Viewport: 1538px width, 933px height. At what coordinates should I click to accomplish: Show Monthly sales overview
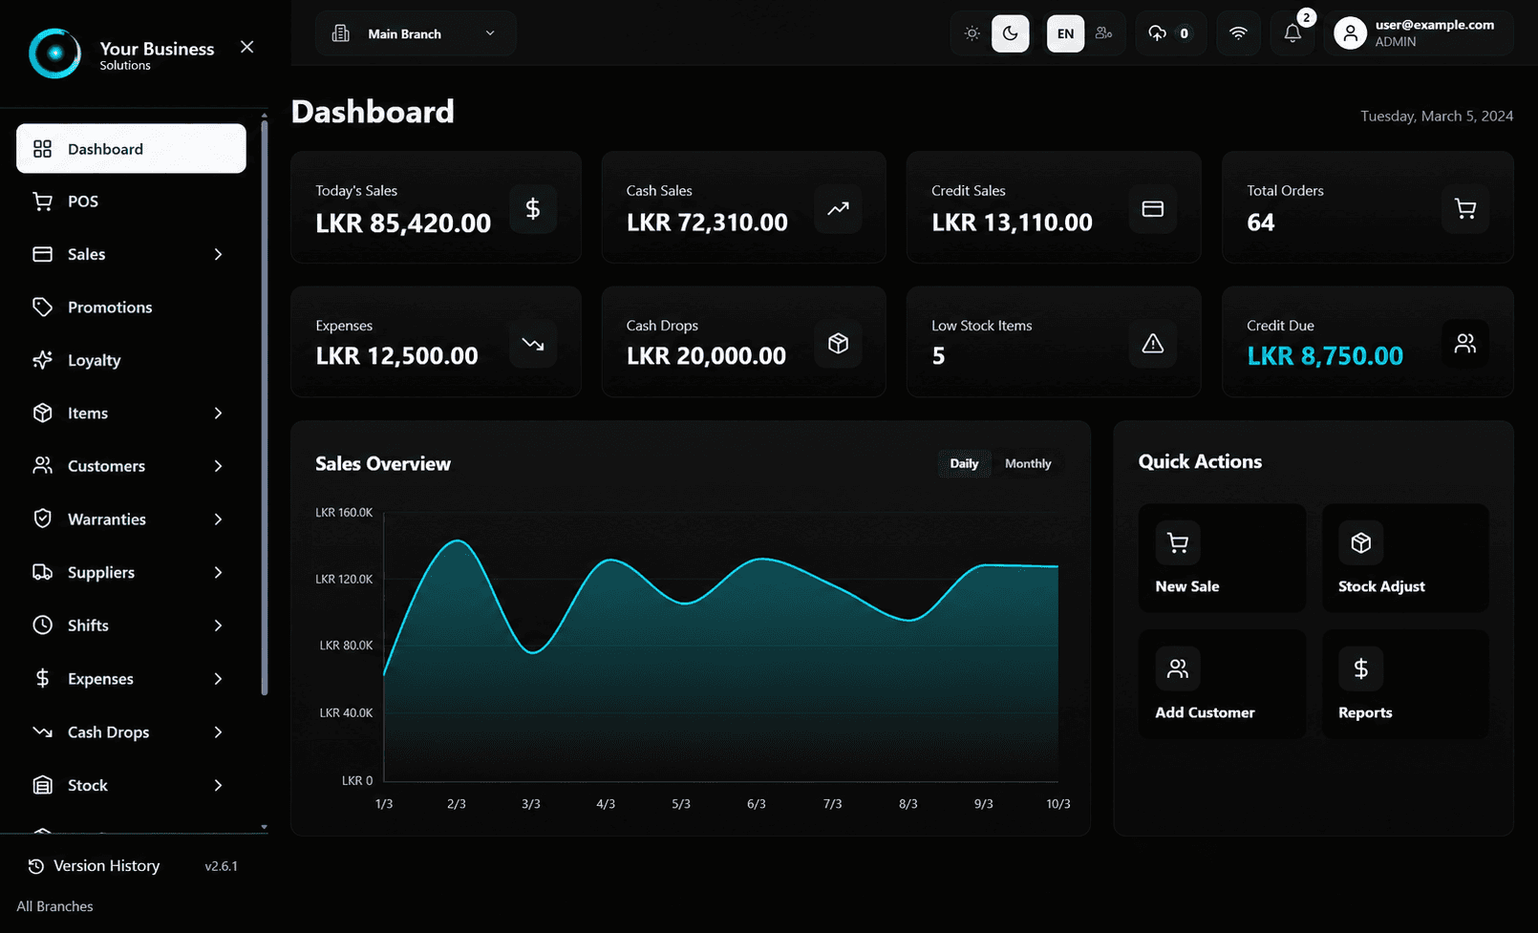(x=1028, y=463)
